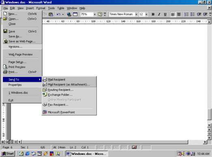Apply bulleted list formatting icon
The height and width of the screenshot is (157, 212).
pyautogui.click(x=193, y=14)
